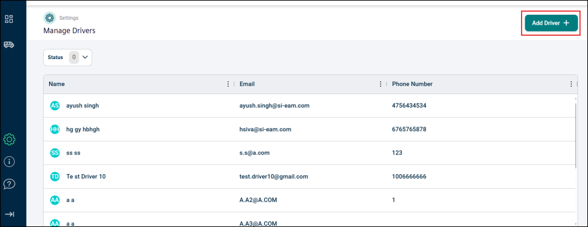Click the HH avatar for hg gy hbhgh

[55, 129]
